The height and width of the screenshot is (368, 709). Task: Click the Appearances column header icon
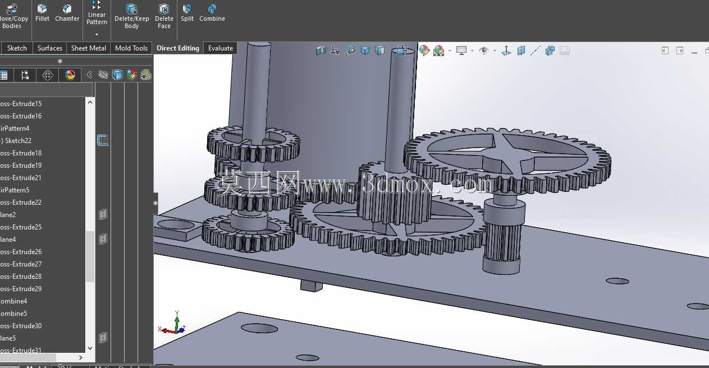coord(131,75)
